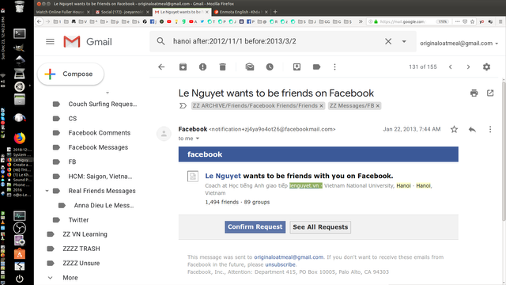Launch Firefox from the dock
Viewport: 506px width, 285px height.
pyautogui.click(x=19, y=139)
